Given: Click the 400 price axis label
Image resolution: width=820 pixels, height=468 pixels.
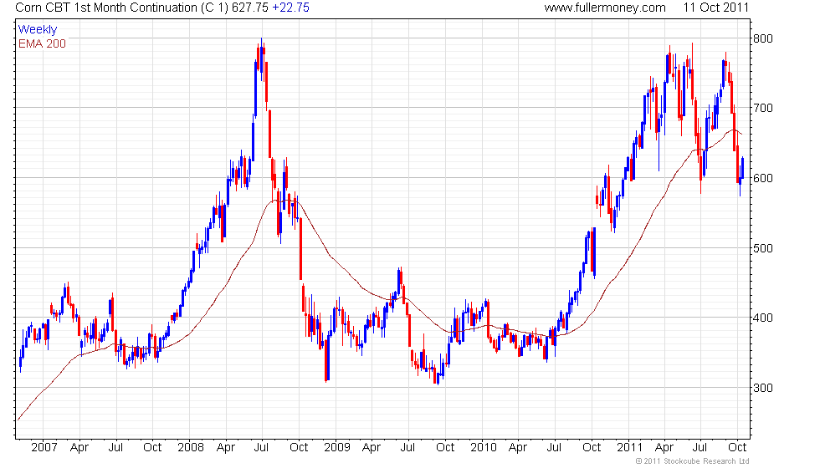Looking at the screenshot, I should click(762, 318).
